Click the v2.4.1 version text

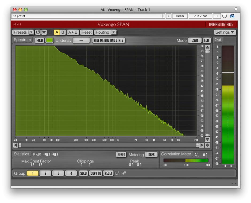point(17,25)
